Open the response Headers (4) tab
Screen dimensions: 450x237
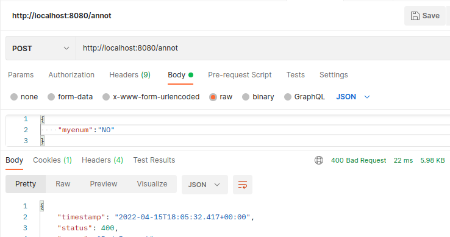point(102,160)
